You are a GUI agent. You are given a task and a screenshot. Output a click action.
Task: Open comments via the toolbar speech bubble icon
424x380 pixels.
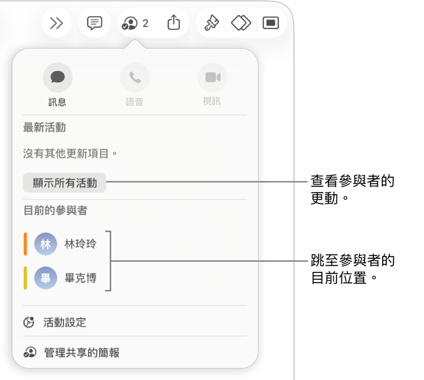[94, 23]
